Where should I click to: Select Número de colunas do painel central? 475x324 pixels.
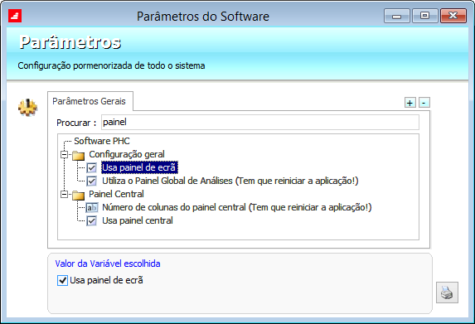tap(237, 207)
